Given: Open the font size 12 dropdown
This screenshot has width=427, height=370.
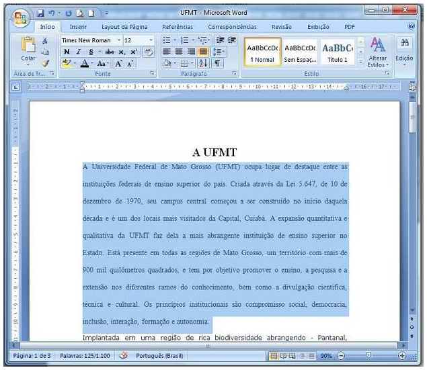Looking at the screenshot, I should point(151,40).
